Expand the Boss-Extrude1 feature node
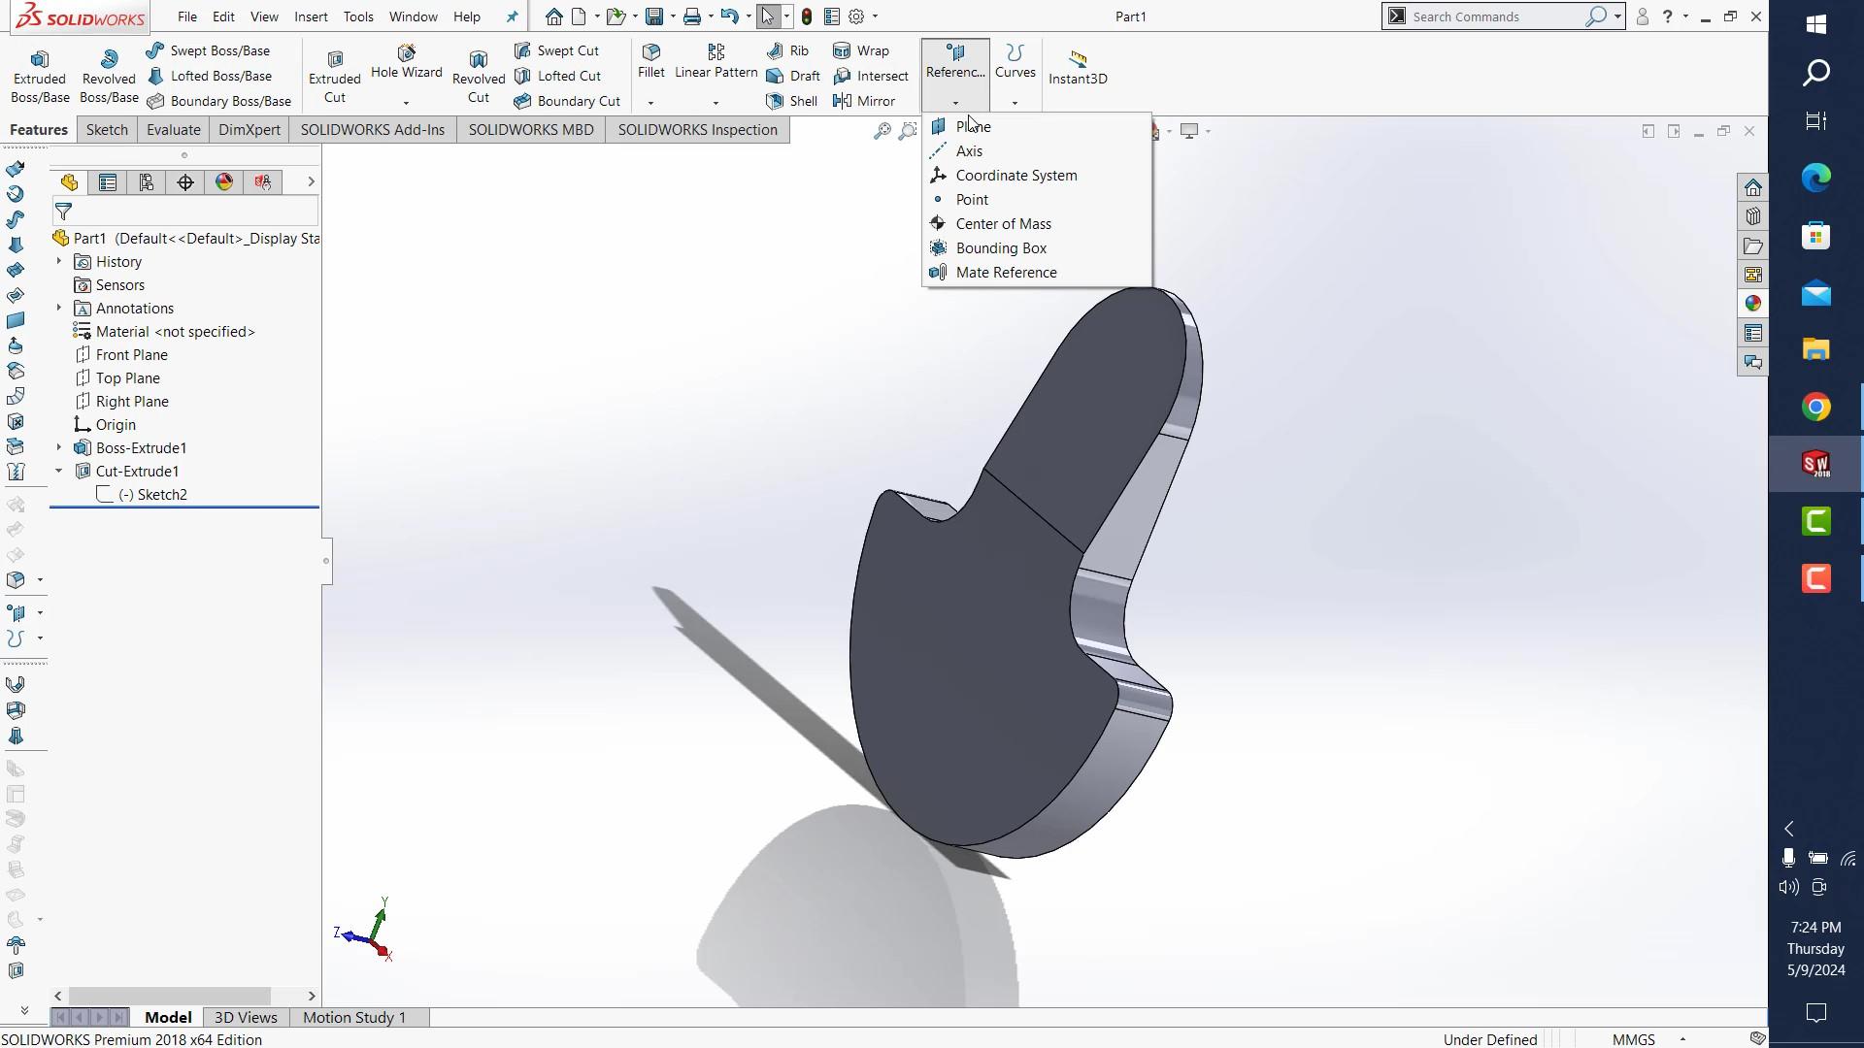The image size is (1864, 1048). pyautogui.click(x=59, y=448)
